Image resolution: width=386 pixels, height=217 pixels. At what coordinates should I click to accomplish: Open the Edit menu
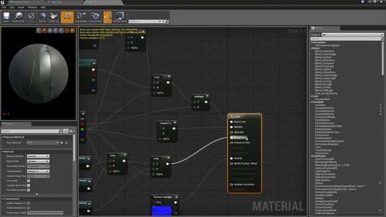pos(12,7)
